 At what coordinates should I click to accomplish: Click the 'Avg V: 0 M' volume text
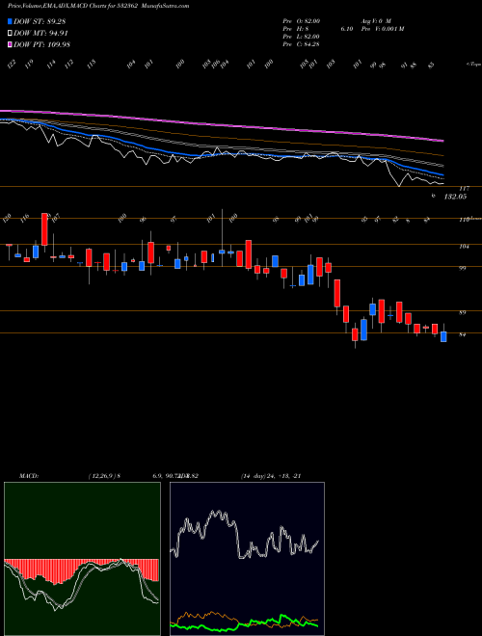point(376,20)
